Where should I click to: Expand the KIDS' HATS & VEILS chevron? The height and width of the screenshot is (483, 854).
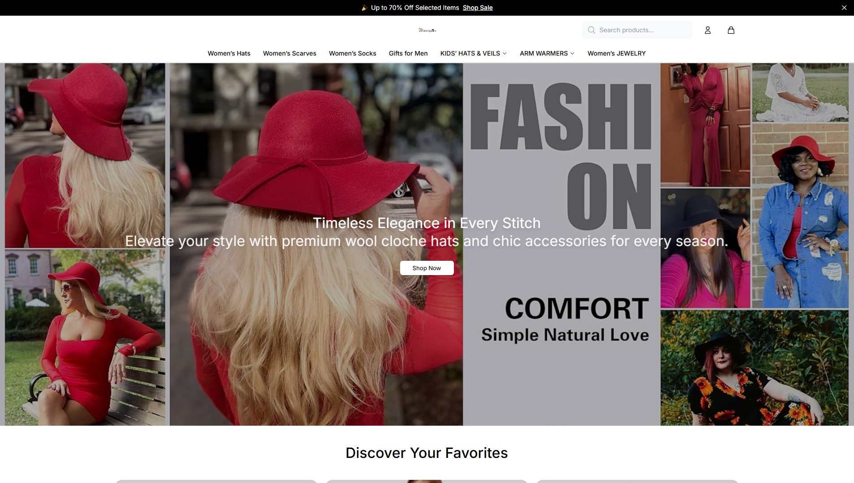pyautogui.click(x=505, y=53)
